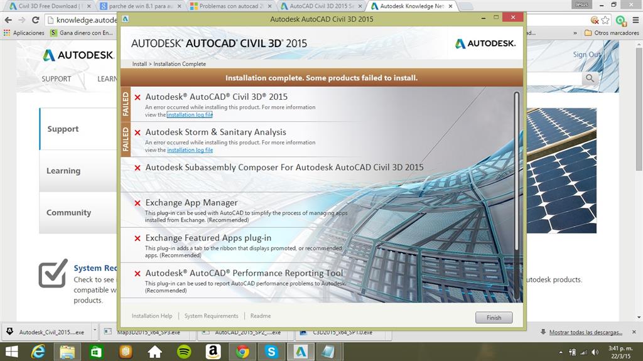The width and height of the screenshot is (643, 361).
Task: Click the System Requirements checkmark icon on webpage
Action: click(53, 273)
